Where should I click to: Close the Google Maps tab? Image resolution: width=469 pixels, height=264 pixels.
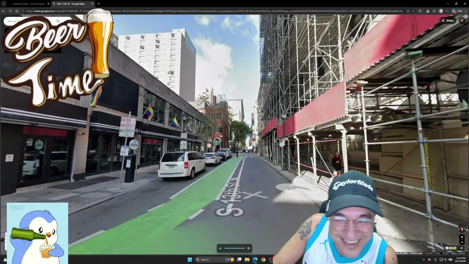tap(92, 4)
